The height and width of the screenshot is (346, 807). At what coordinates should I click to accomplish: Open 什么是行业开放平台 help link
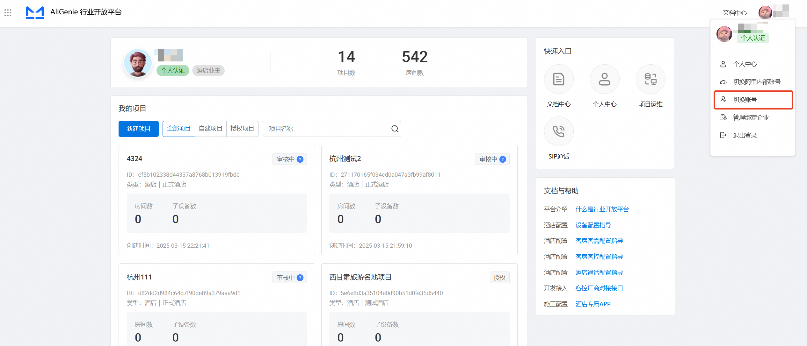click(602, 209)
